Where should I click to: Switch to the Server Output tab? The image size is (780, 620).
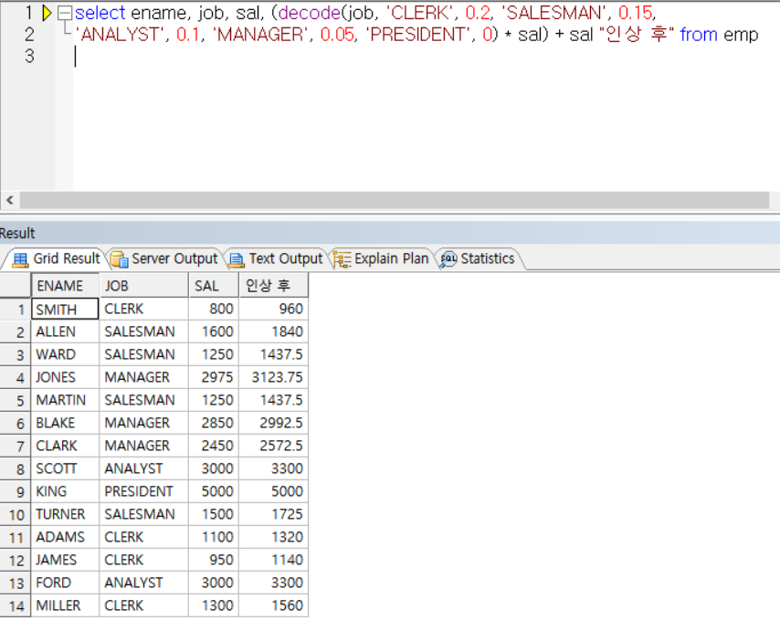pos(164,258)
